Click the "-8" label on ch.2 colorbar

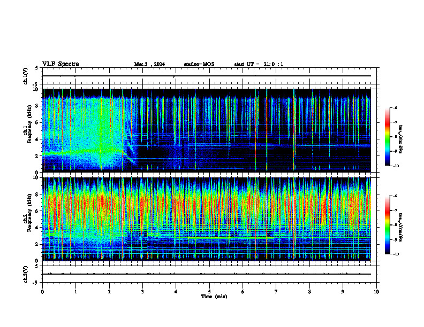click(x=395, y=225)
